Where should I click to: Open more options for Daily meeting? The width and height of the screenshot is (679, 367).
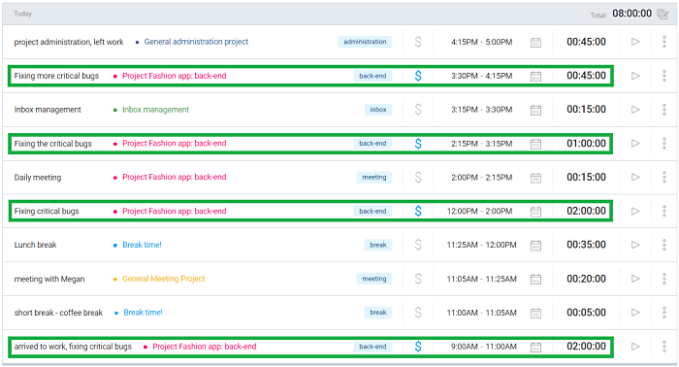click(663, 178)
